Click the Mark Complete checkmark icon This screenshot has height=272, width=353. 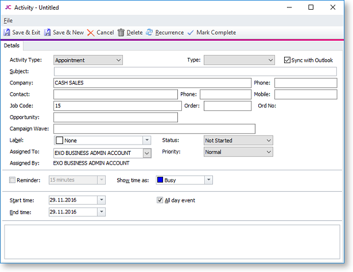pos(191,33)
